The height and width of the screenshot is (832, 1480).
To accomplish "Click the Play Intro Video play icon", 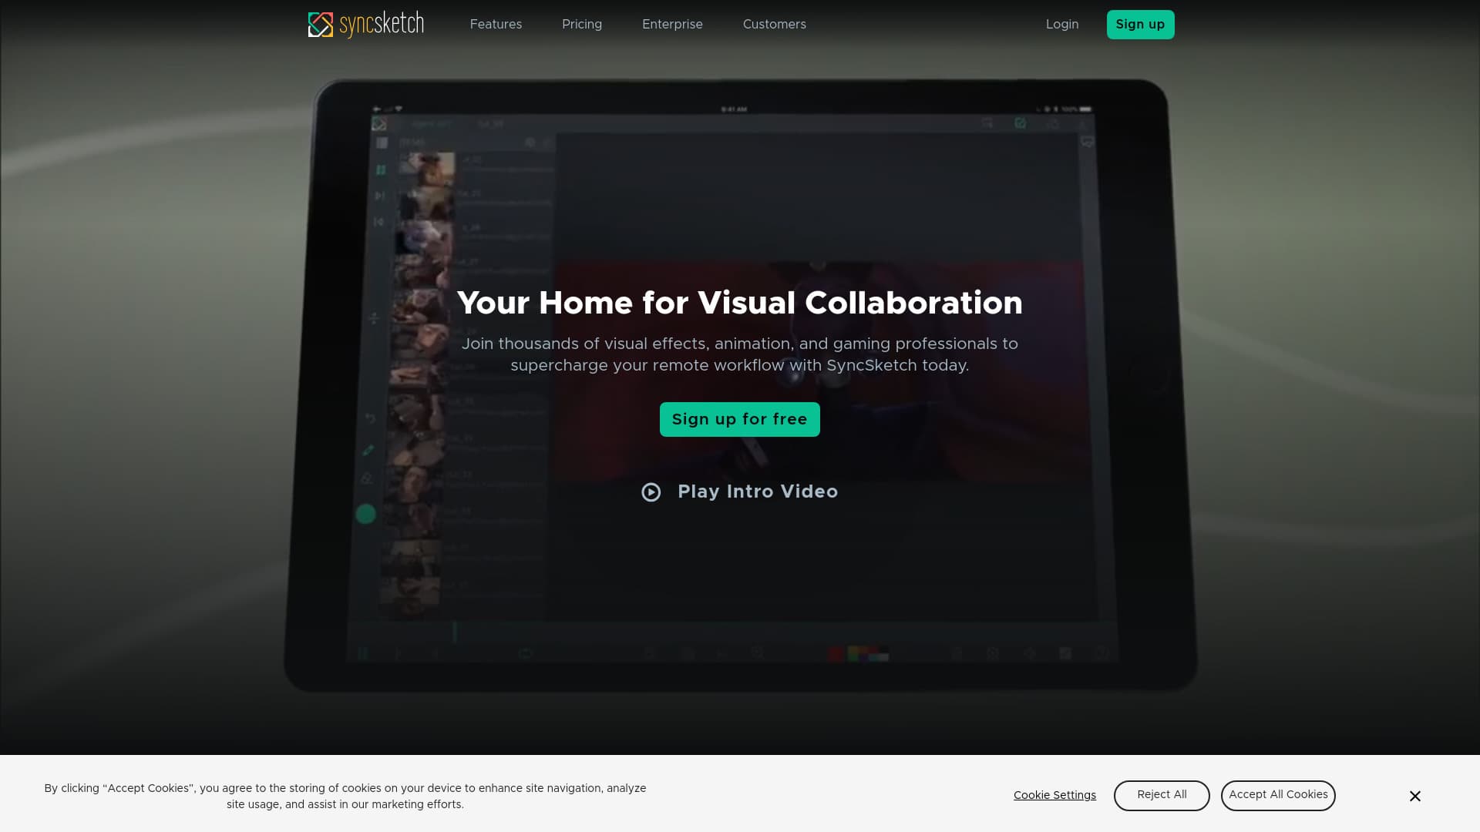I will click(x=651, y=491).
